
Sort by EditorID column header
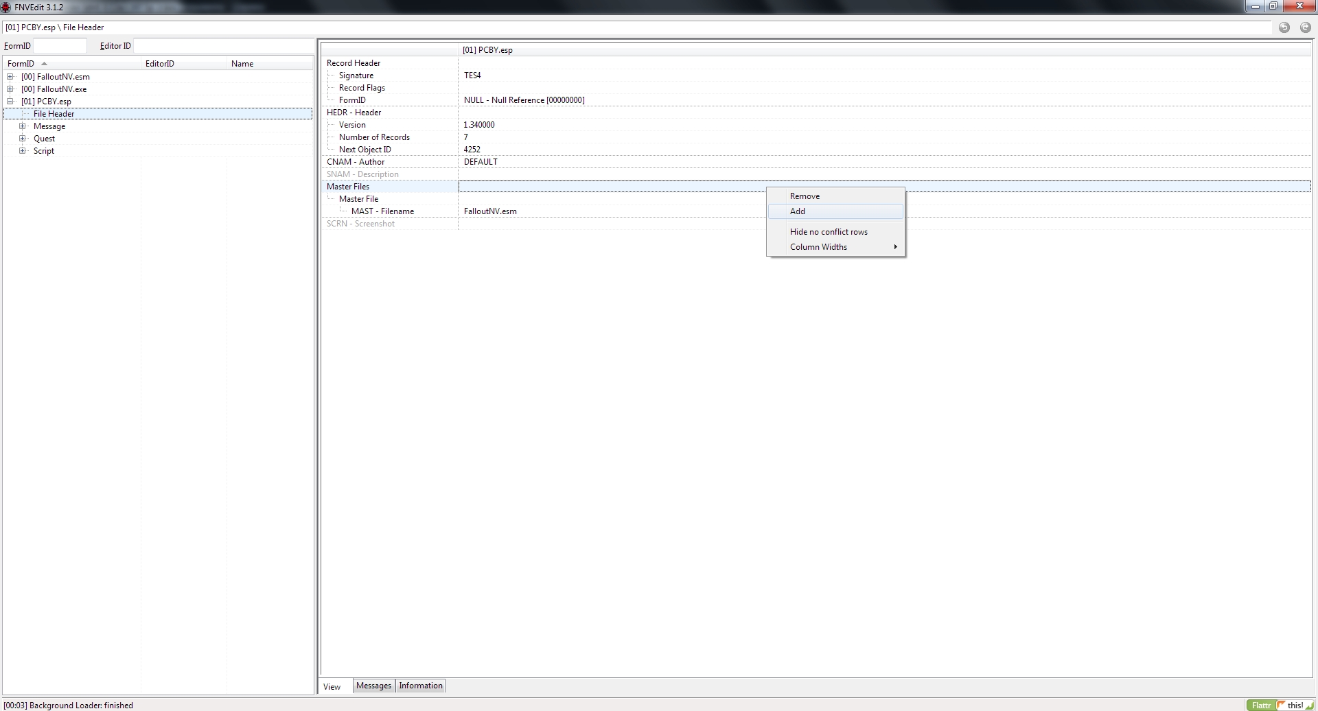(x=184, y=64)
